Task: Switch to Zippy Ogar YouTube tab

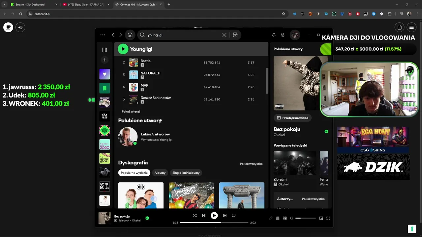Action: [86, 5]
